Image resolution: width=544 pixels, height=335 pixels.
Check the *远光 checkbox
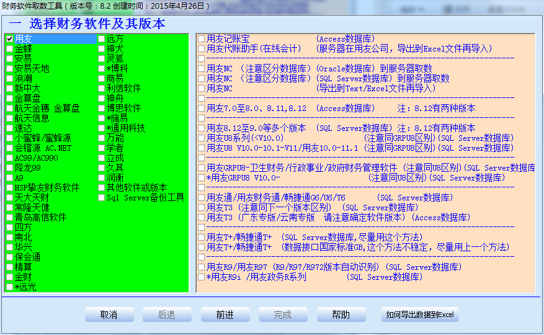[10, 287]
